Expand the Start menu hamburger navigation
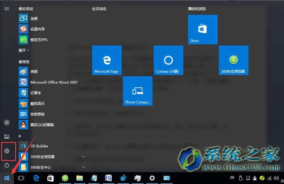Viewport: 284px width, 184px height. [7, 8]
